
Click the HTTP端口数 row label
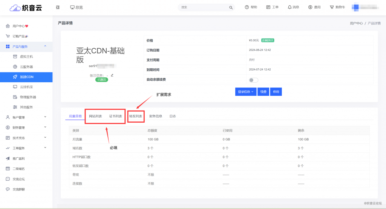(81, 157)
